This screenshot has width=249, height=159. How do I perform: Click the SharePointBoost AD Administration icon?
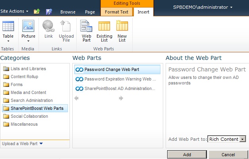point(79,88)
